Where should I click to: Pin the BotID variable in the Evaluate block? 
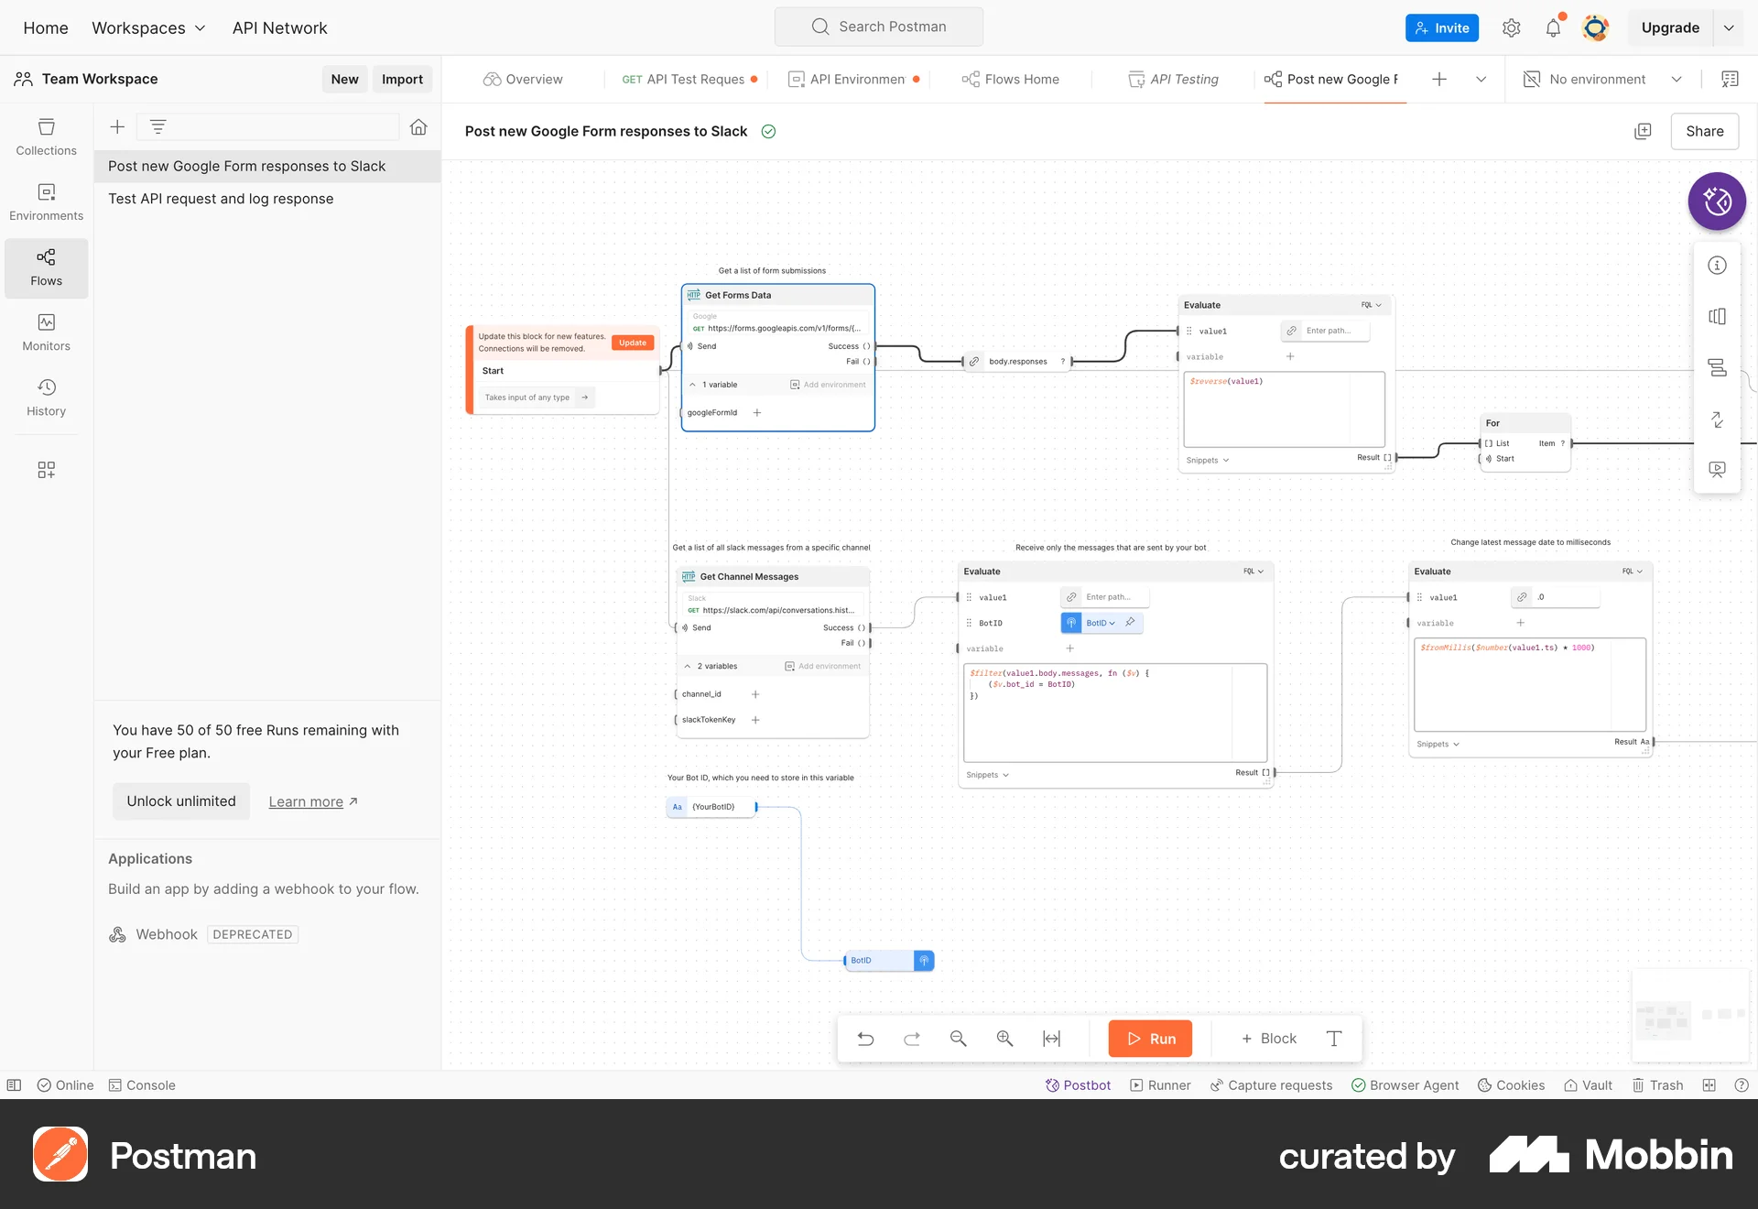pyautogui.click(x=1131, y=623)
